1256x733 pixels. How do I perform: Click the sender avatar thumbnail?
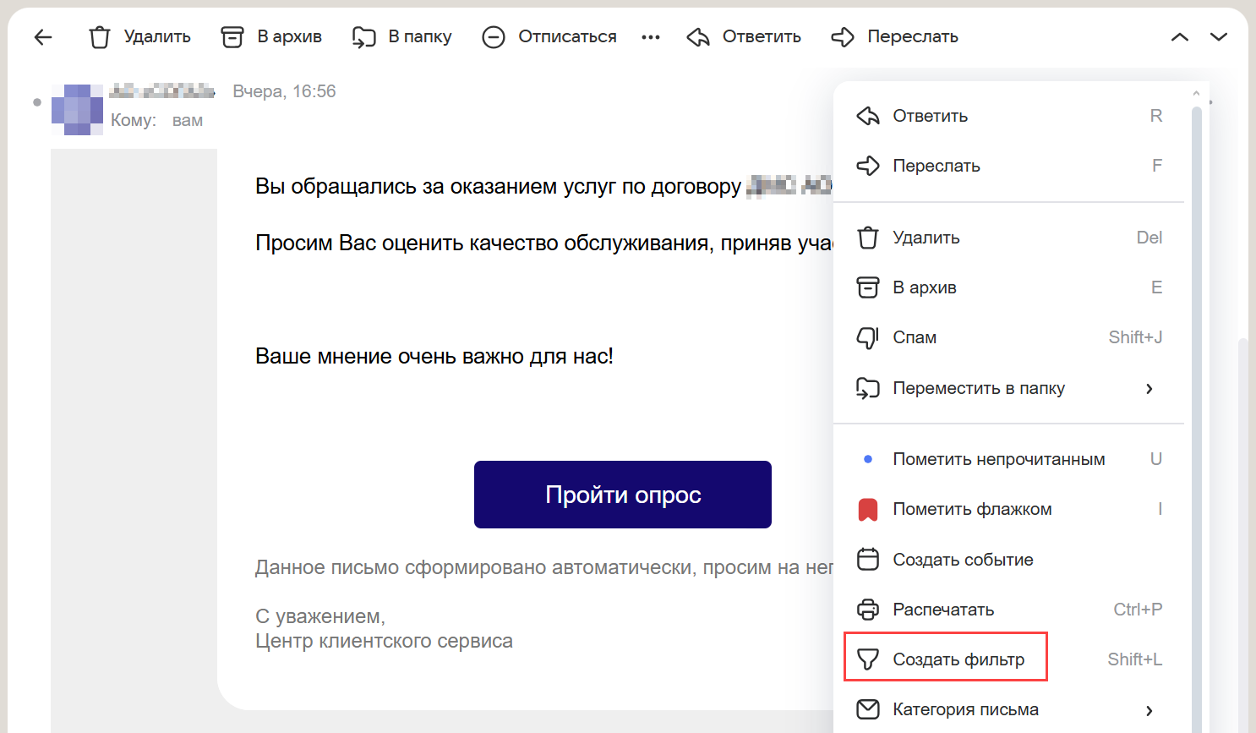tap(77, 110)
